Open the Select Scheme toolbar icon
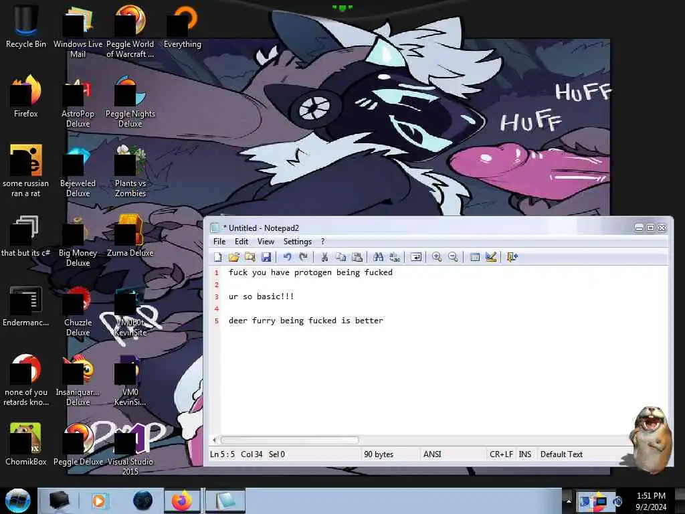Viewport: 685px width, 514px height. point(474,257)
